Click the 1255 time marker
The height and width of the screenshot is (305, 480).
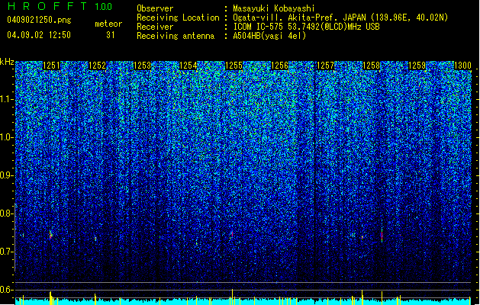click(x=234, y=66)
